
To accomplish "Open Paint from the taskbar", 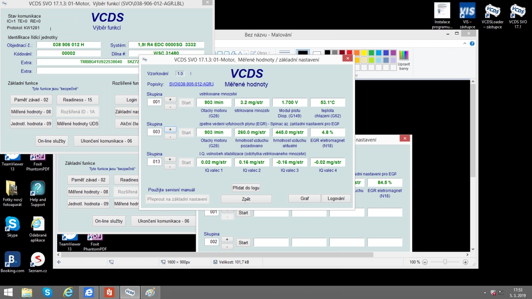I will pyautogui.click(x=150, y=292).
